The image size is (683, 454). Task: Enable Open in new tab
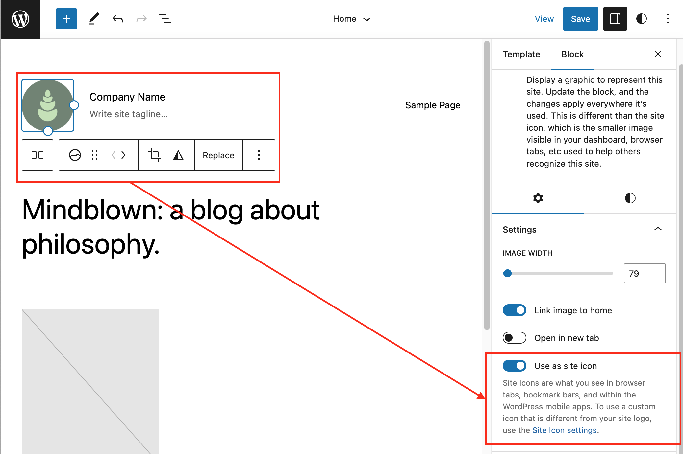(x=514, y=338)
